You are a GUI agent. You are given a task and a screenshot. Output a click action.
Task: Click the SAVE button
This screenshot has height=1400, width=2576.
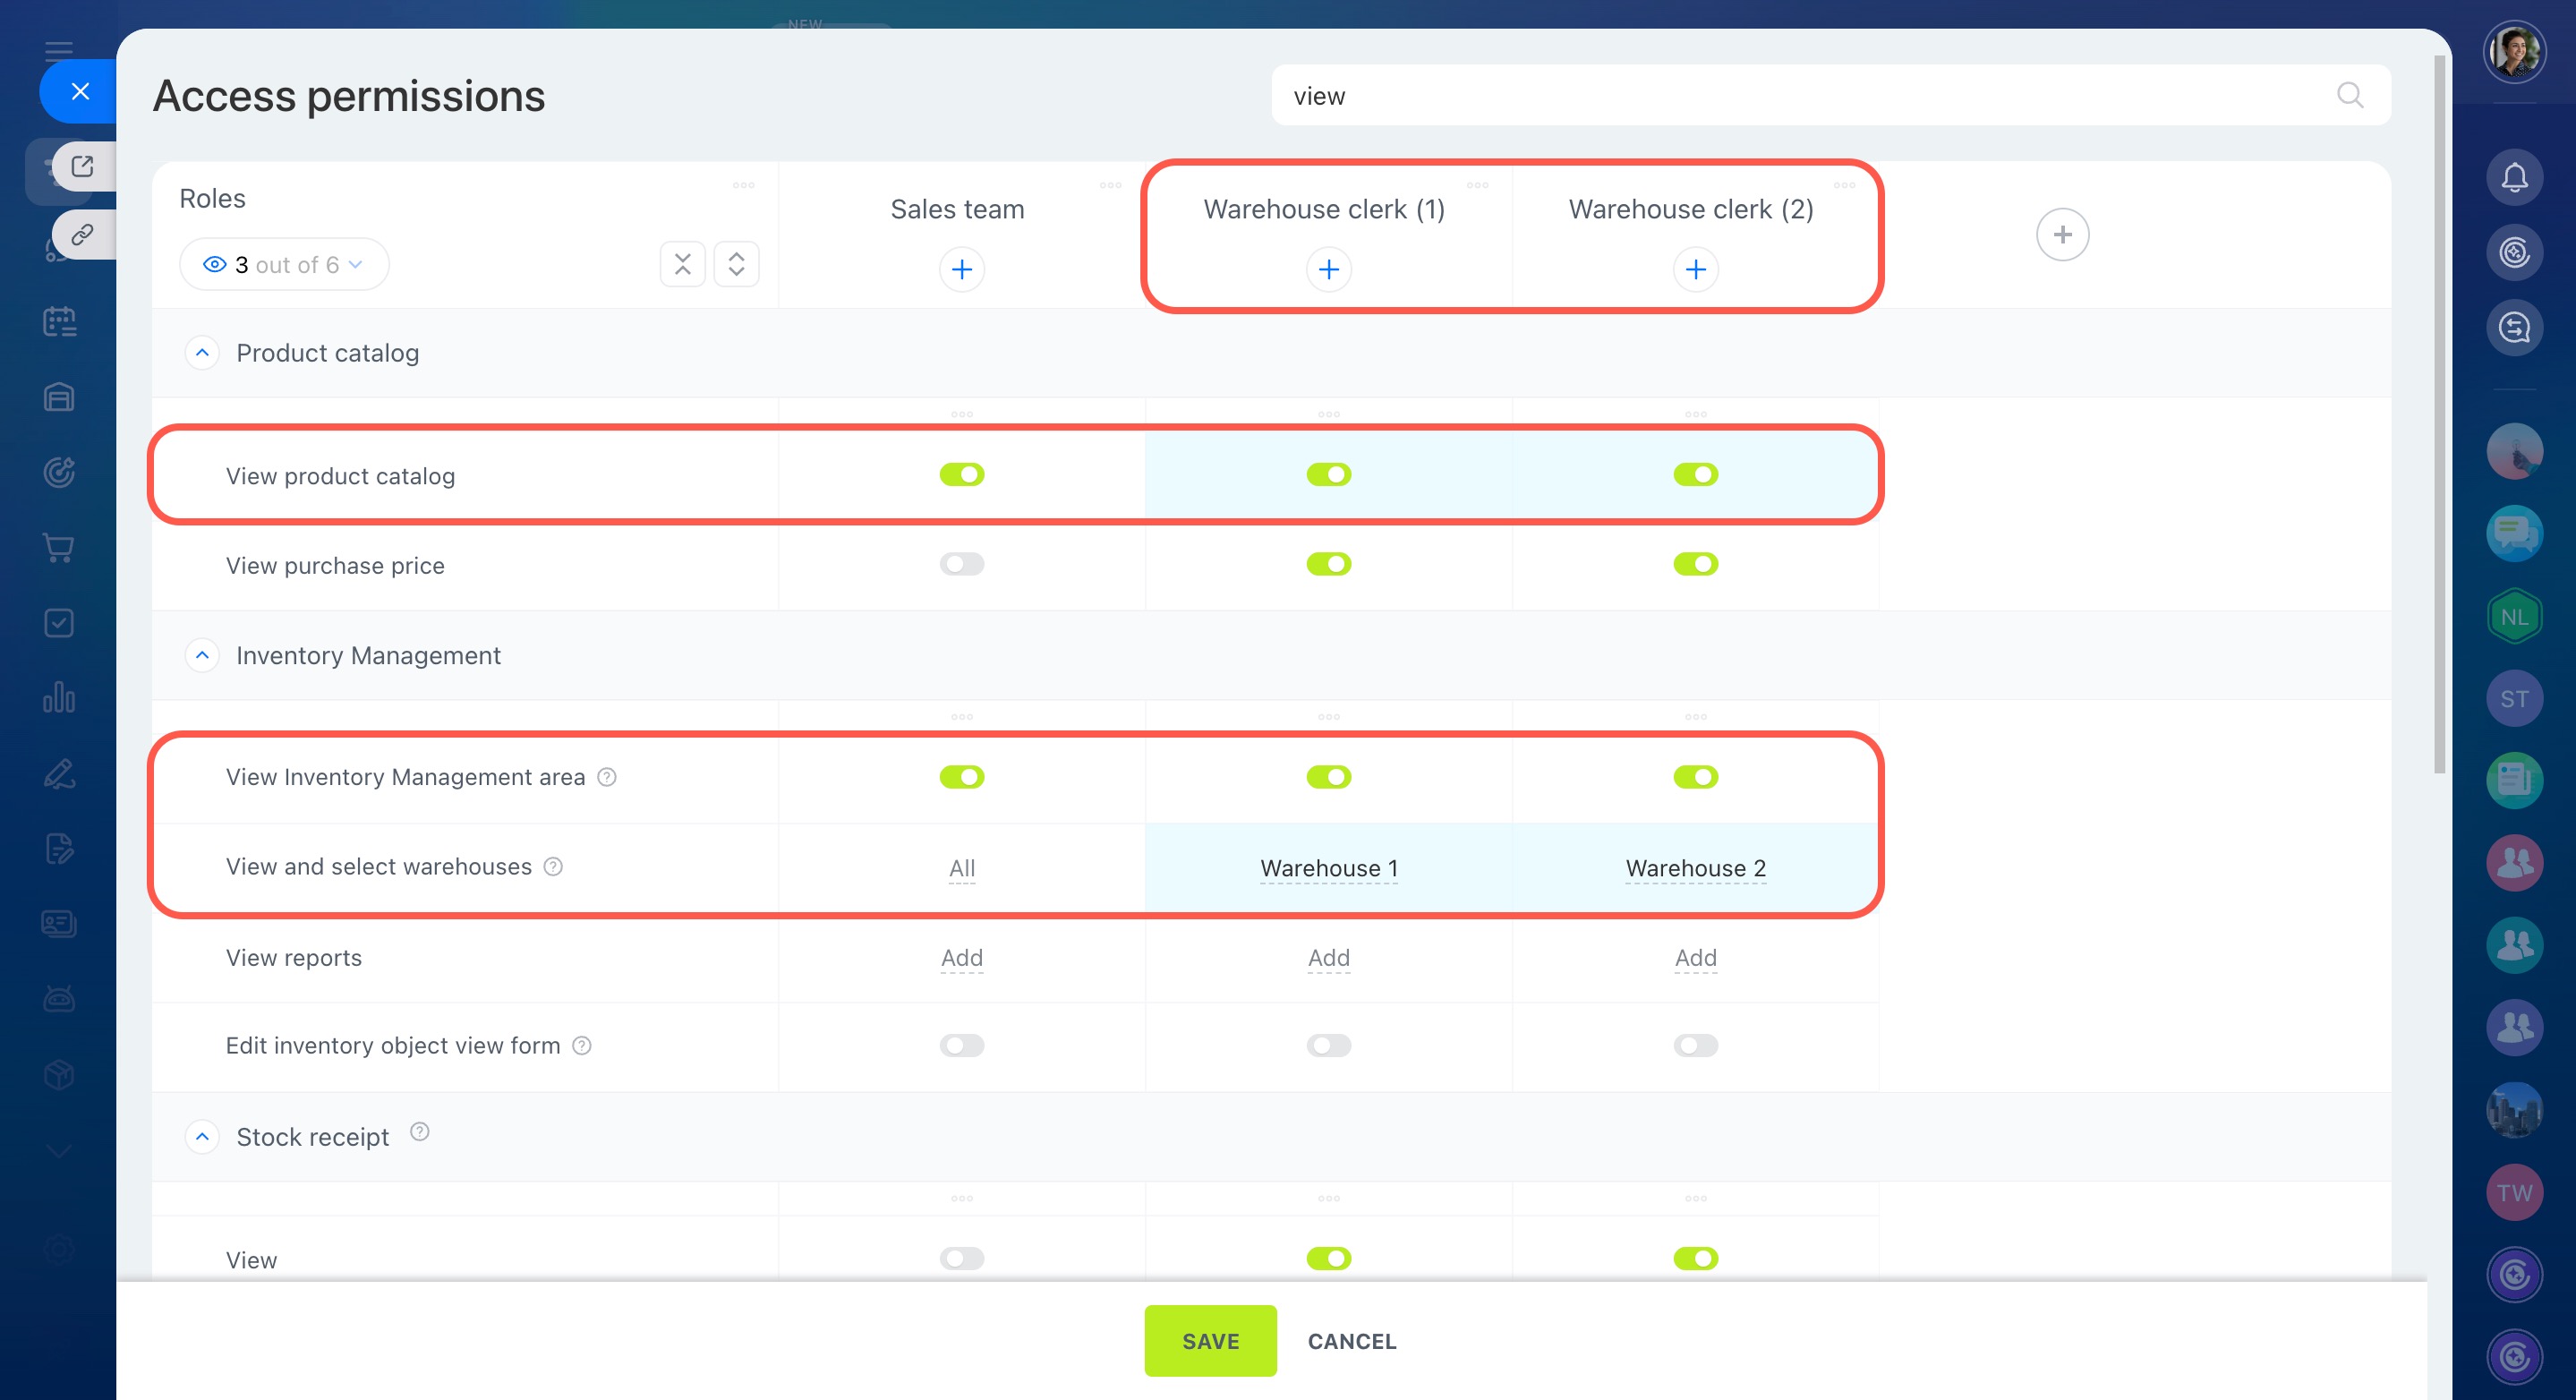point(1210,1340)
